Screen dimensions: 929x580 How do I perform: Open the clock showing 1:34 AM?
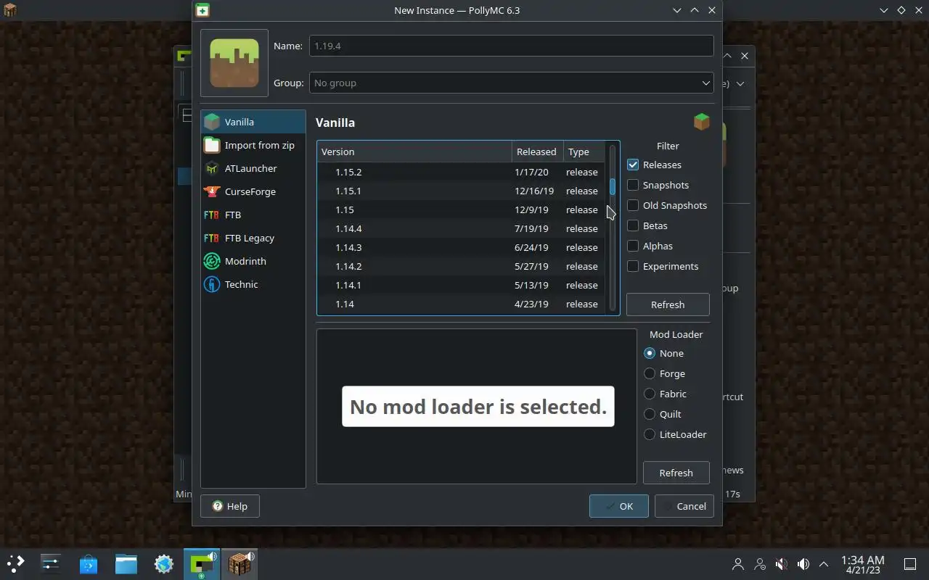[x=862, y=564]
